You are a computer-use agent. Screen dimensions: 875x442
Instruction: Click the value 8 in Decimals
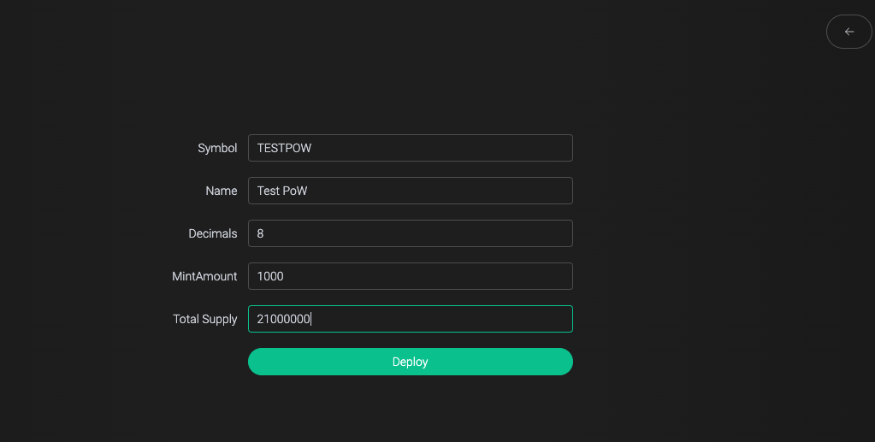point(260,233)
